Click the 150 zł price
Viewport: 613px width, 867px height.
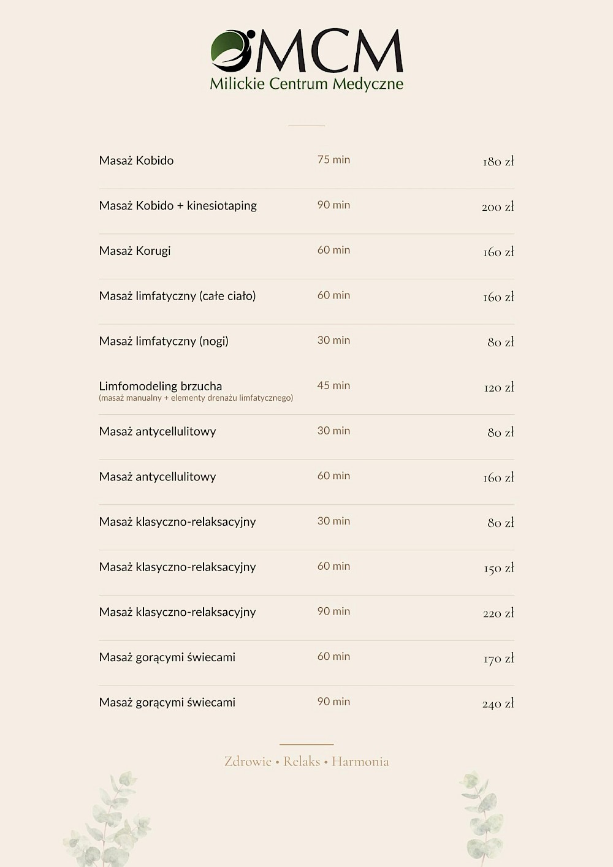(499, 569)
